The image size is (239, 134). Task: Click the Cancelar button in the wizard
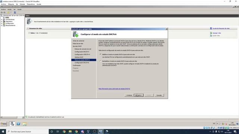coord(159,95)
